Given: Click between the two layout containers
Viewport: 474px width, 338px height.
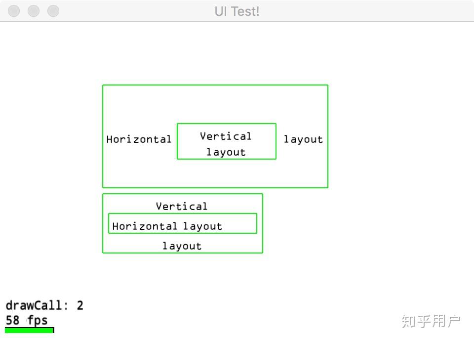Looking at the screenshot, I should 215,192.
